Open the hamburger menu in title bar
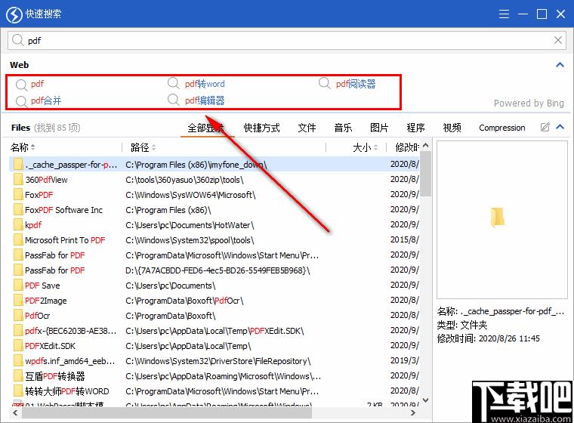Image resolution: width=574 pixels, height=423 pixels. [504, 14]
